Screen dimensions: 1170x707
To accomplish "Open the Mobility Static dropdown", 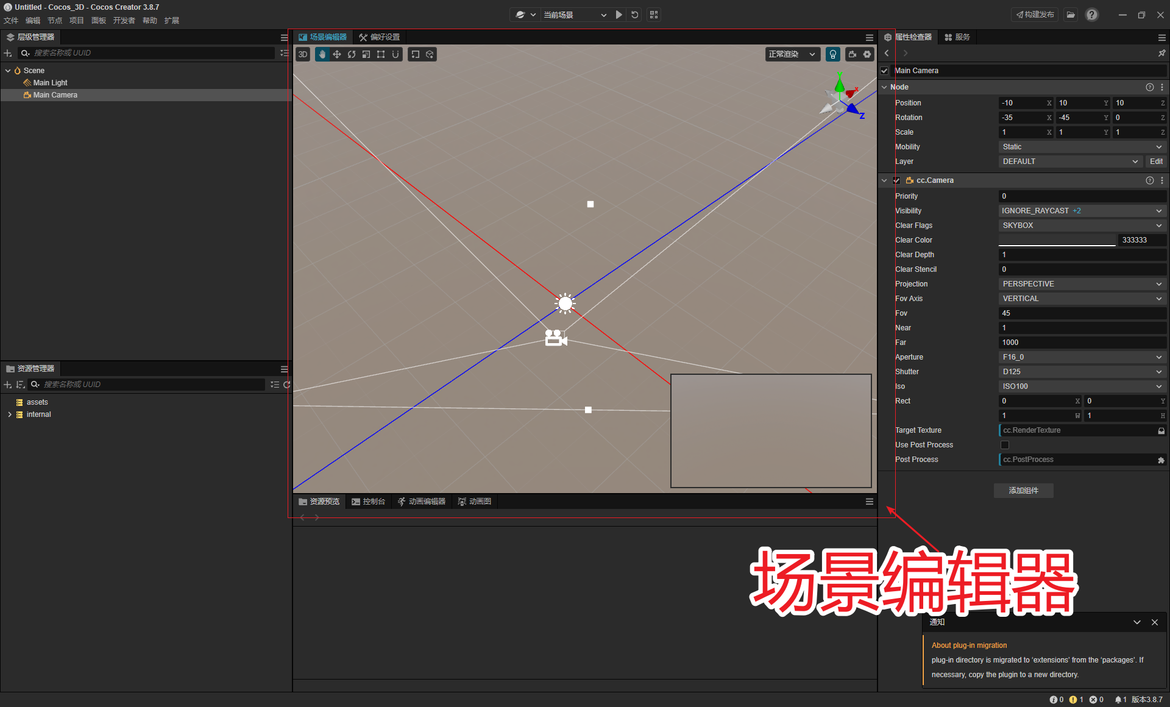I will (1082, 147).
